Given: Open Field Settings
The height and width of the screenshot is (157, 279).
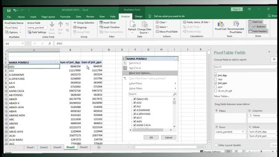Looking at the screenshot, I should pyautogui.click(x=37, y=32).
